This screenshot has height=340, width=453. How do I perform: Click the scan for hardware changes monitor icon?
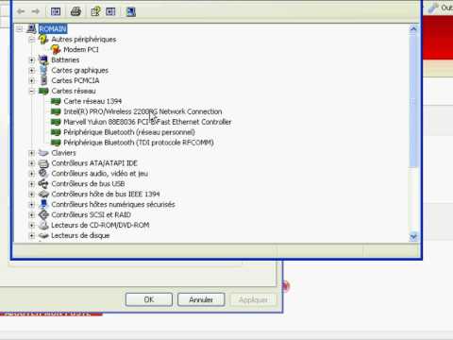(131, 11)
